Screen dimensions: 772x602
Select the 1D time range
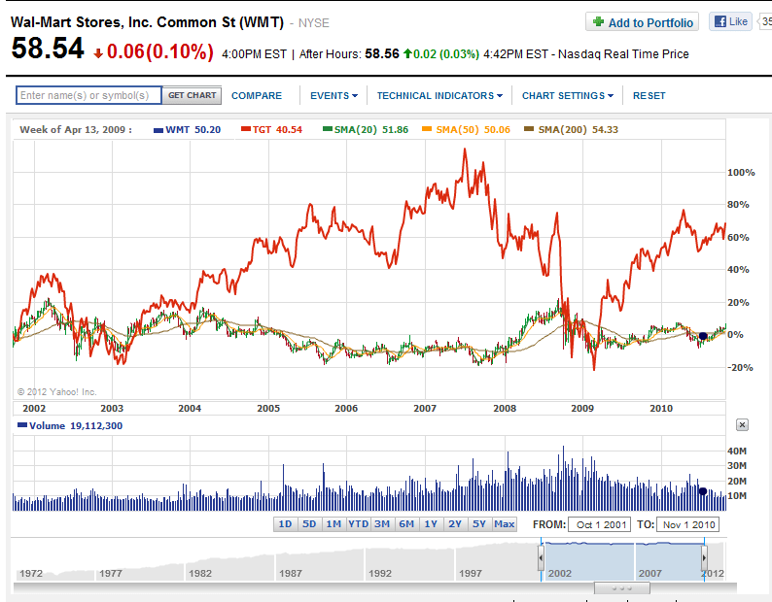285,524
